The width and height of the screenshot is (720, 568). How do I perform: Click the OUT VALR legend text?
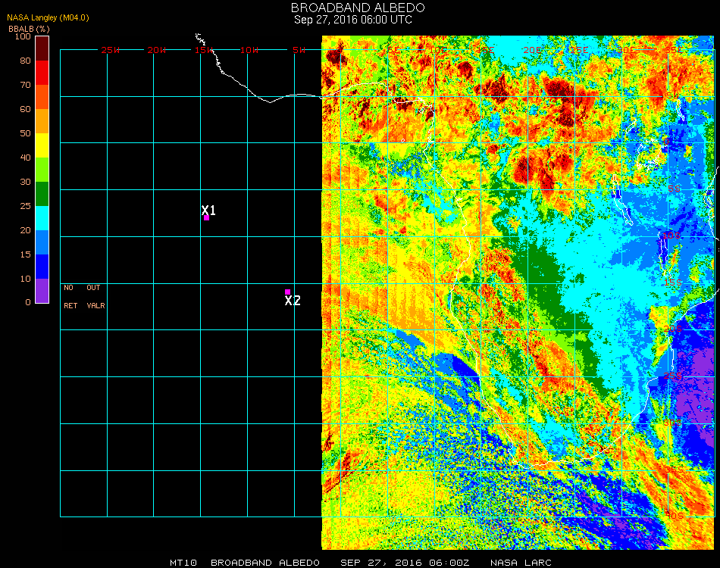[x=95, y=297]
